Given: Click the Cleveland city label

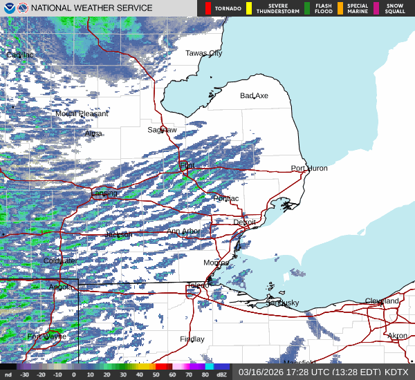Looking at the screenshot, I should pos(382,301).
